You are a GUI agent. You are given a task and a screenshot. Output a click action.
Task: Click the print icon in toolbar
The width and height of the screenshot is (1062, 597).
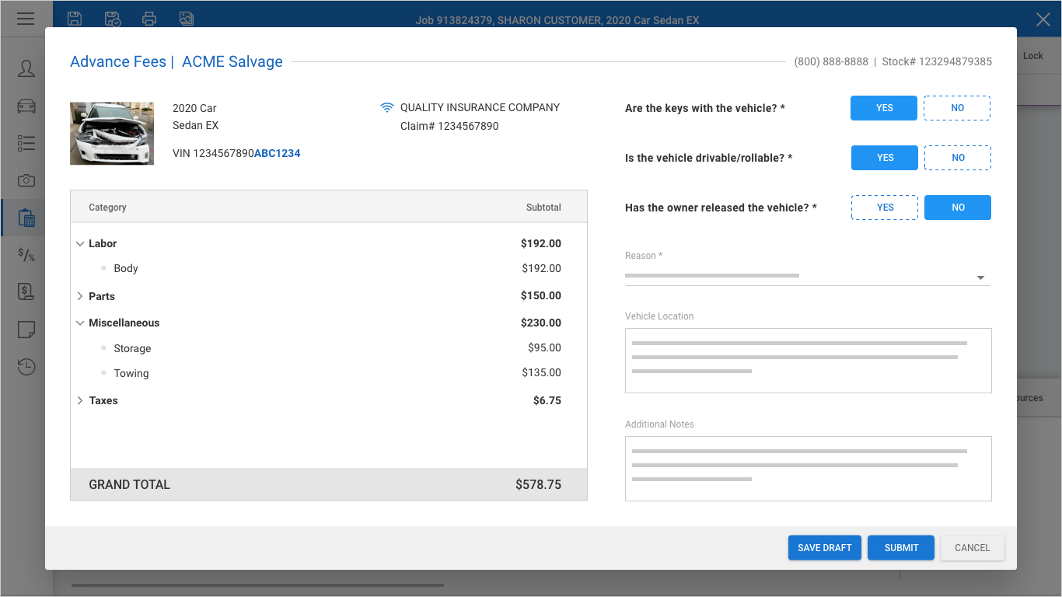(x=149, y=19)
